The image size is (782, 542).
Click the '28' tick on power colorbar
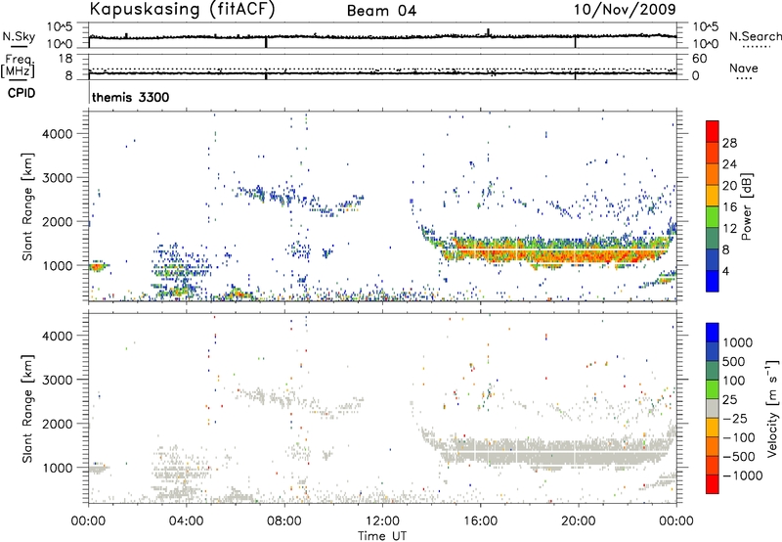(x=729, y=143)
